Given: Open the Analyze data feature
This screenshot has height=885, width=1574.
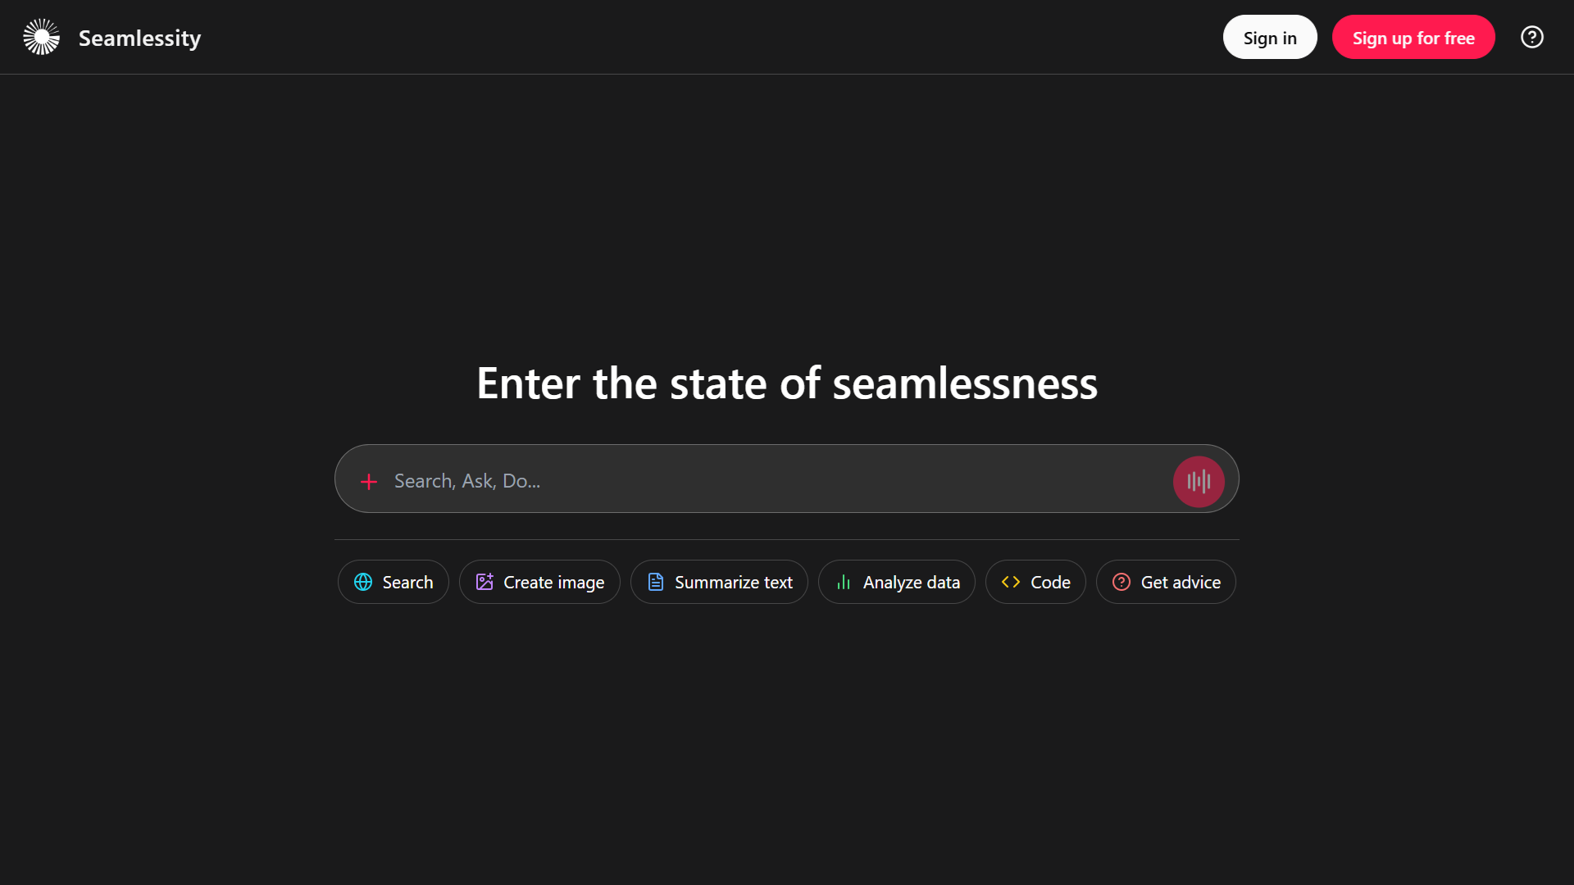Looking at the screenshot, I should 896,582.
